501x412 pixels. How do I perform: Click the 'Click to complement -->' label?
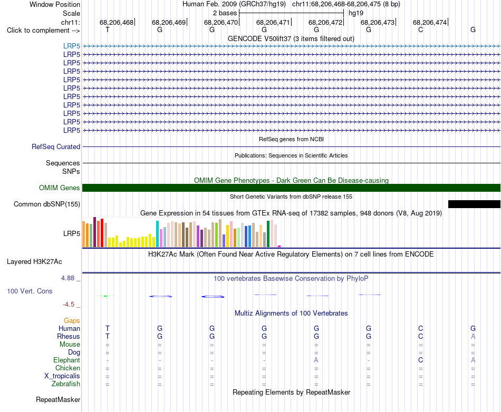coord(43,31)
